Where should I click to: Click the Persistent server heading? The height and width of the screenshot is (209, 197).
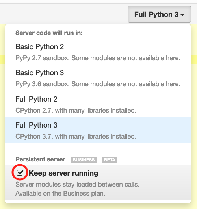[x=40, y=159]
